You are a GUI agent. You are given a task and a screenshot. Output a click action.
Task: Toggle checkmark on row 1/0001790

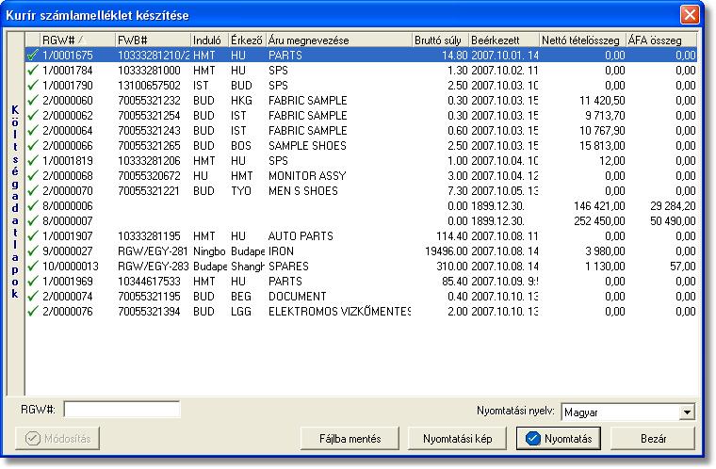(x=32, y=86)
